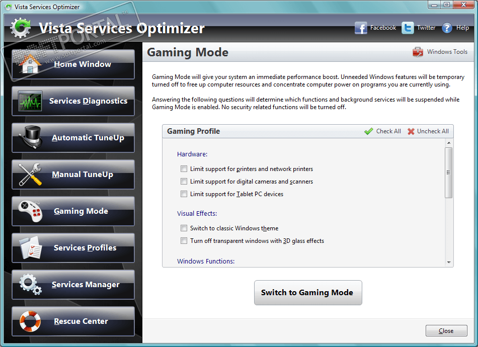Minimize the Vista Services Optimizer window
This screenshot has width=478, height=347.
[434, 5]
